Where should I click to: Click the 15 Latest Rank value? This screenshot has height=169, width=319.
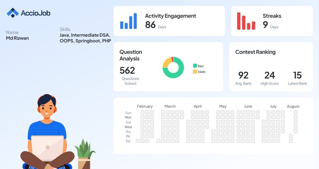pos(297,75)
